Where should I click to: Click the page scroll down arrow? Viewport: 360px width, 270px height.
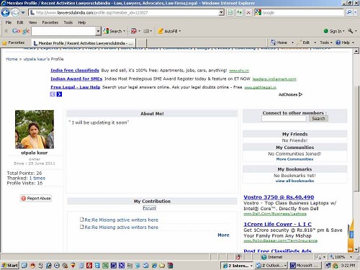pyautogui.click(x=356, y=250)
